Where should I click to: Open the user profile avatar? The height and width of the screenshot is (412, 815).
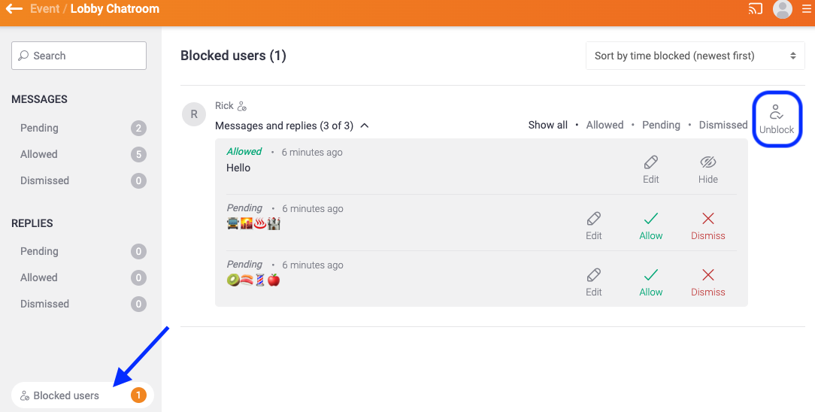pyautogui.click(x=782, y=9)
